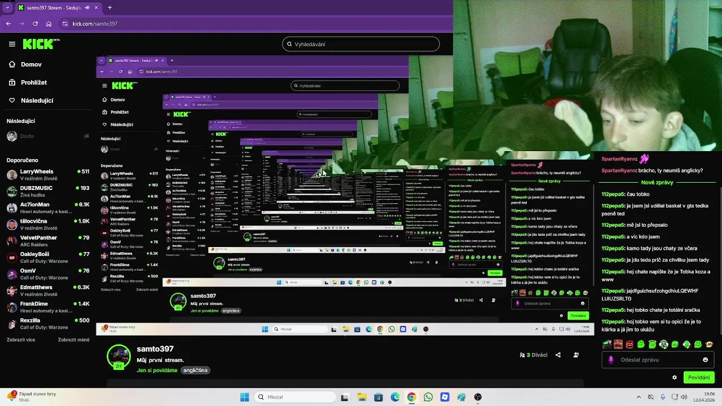Open Microsoft Store from taskbar

point(378,397)
